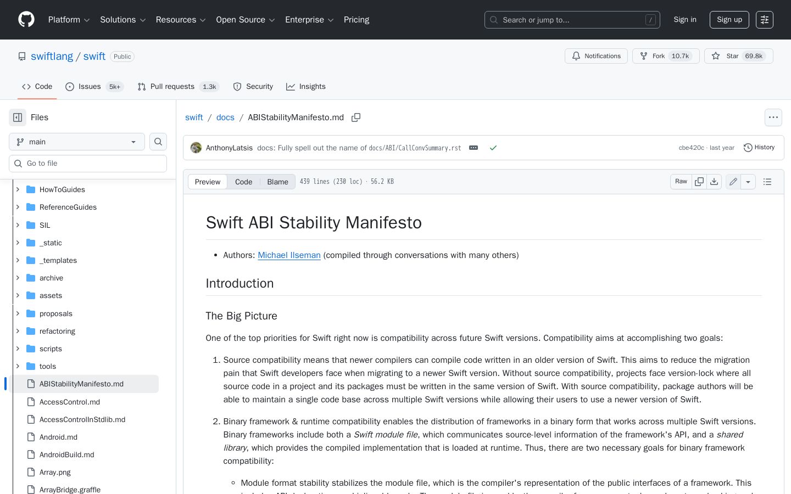791x494 pixels.
Task: Expand the _static folder
Action: tap(18, 243)
